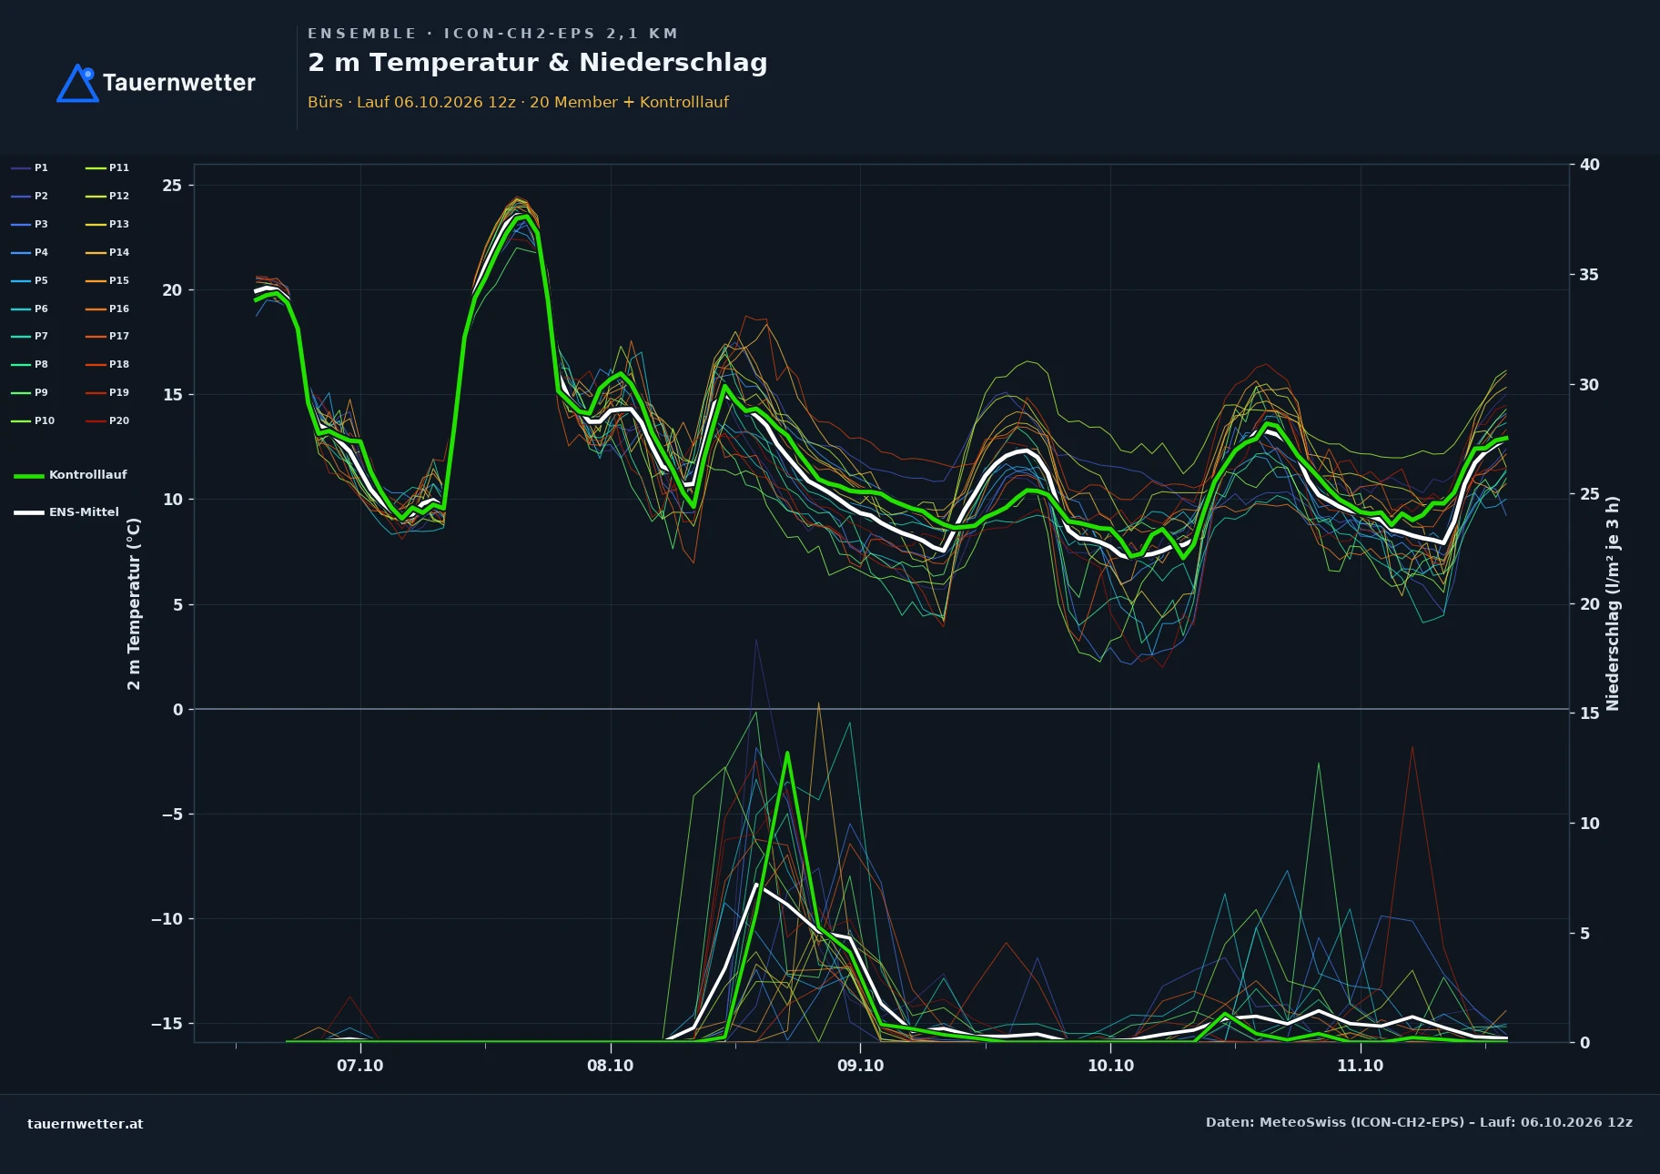Image resolution: width=1660 pixels, height=1174 pixels.
Task: Click the ENS-Mittel legend entry
Action: [66, 512]
